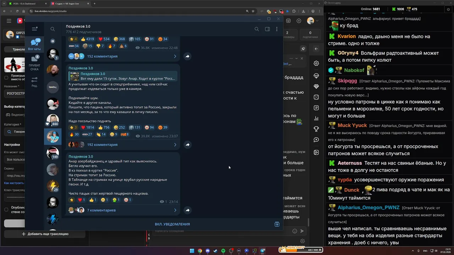
Task: Open the quoted reply preview 'Вот ему дали 15 суток'
Action: [123, 76]
